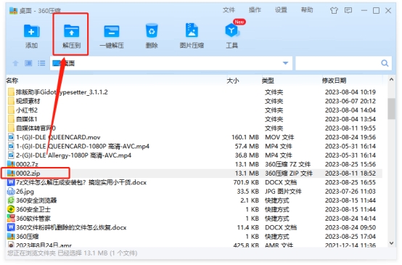
Task: Click the 26.jpg file icon
Action: coord(11,192)
